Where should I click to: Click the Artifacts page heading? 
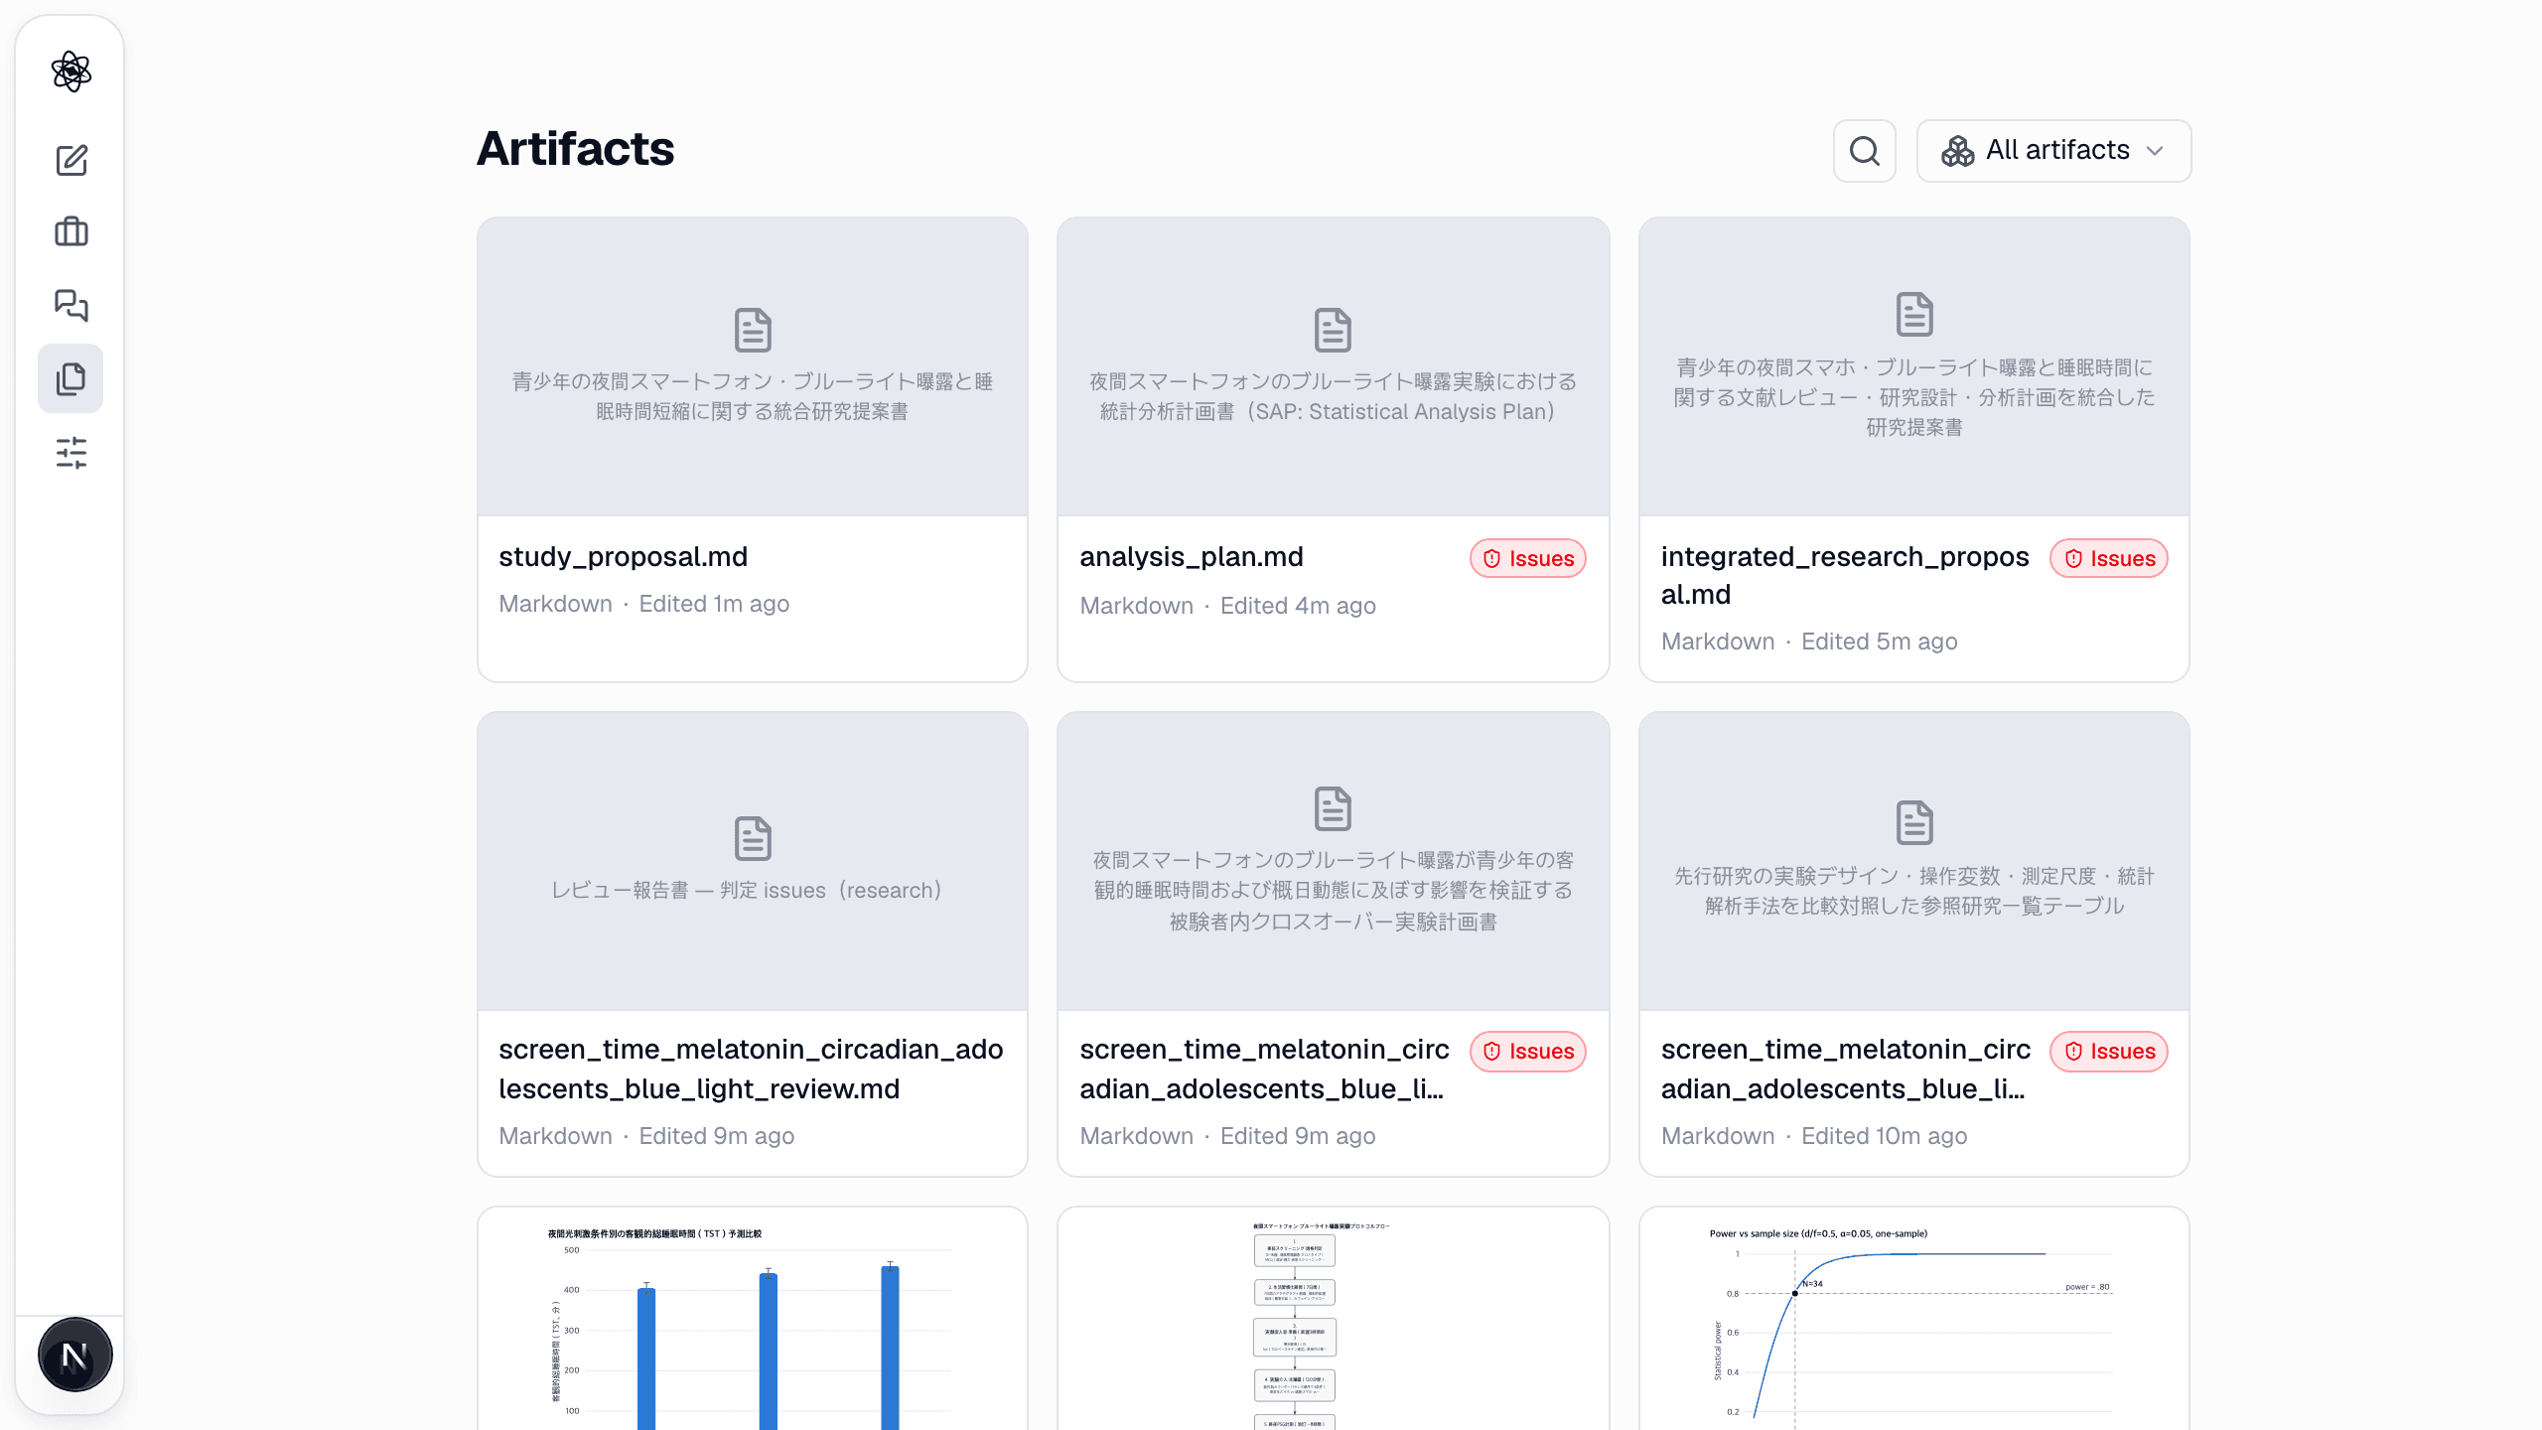coord(575,149)
